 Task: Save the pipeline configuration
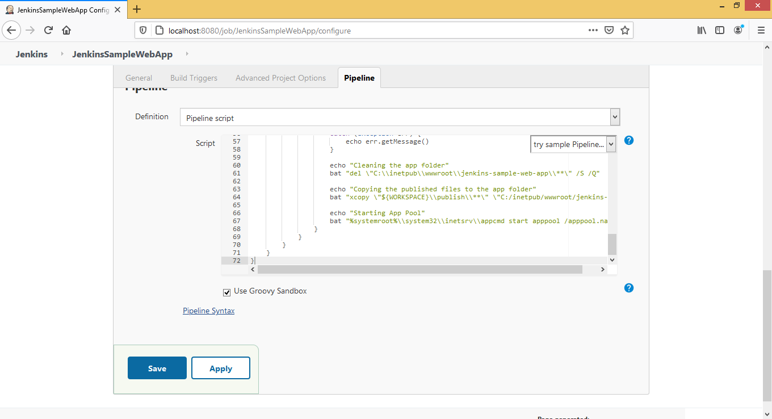point(157,368)
